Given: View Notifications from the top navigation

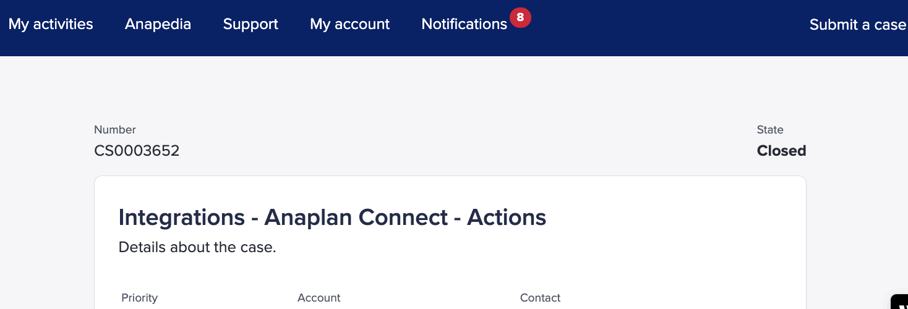Looking at the screenshot, I should pyautogui.click(x=464, y=24).
